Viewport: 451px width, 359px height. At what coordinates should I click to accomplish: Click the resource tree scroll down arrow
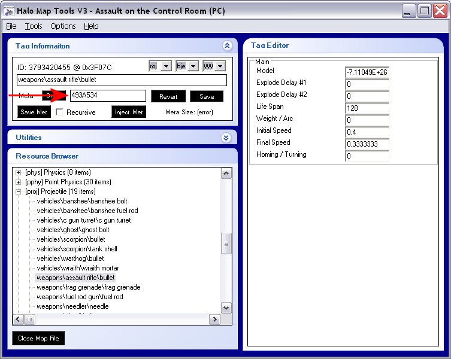pyautogui.click(x=226, y=308)
